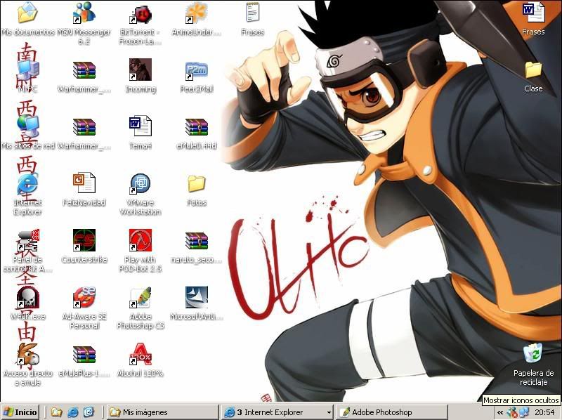
Task: Switch to the Mis imágenes taskbar window
Action: click(x=163, y=412)
